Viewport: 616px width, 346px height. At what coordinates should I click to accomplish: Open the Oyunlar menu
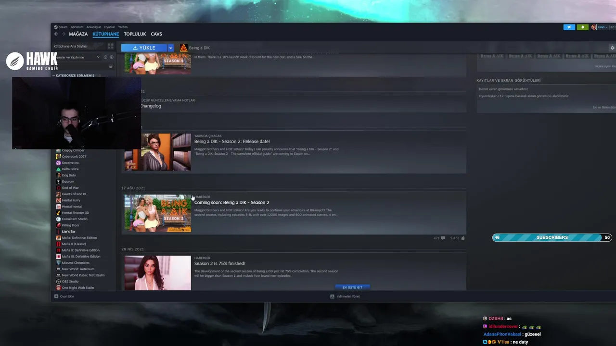pos(110,27)
